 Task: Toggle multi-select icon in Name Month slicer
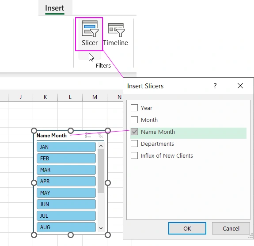tap(88, 136)
